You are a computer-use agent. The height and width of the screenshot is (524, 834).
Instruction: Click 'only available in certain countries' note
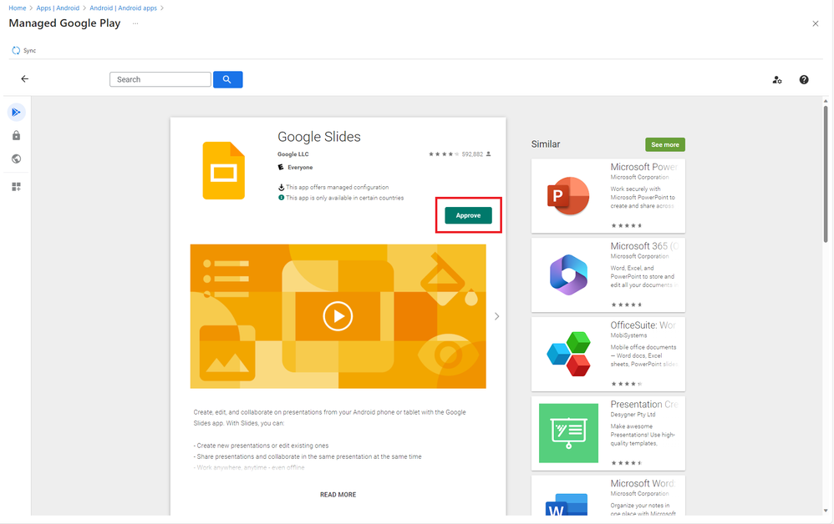point(344,198)
